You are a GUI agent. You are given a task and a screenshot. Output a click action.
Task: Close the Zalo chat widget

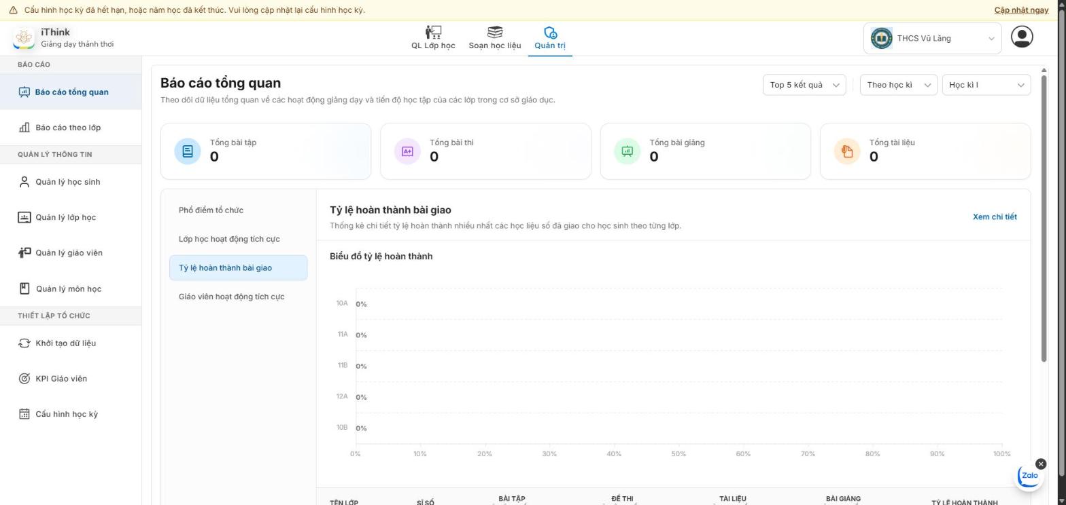1041,464
